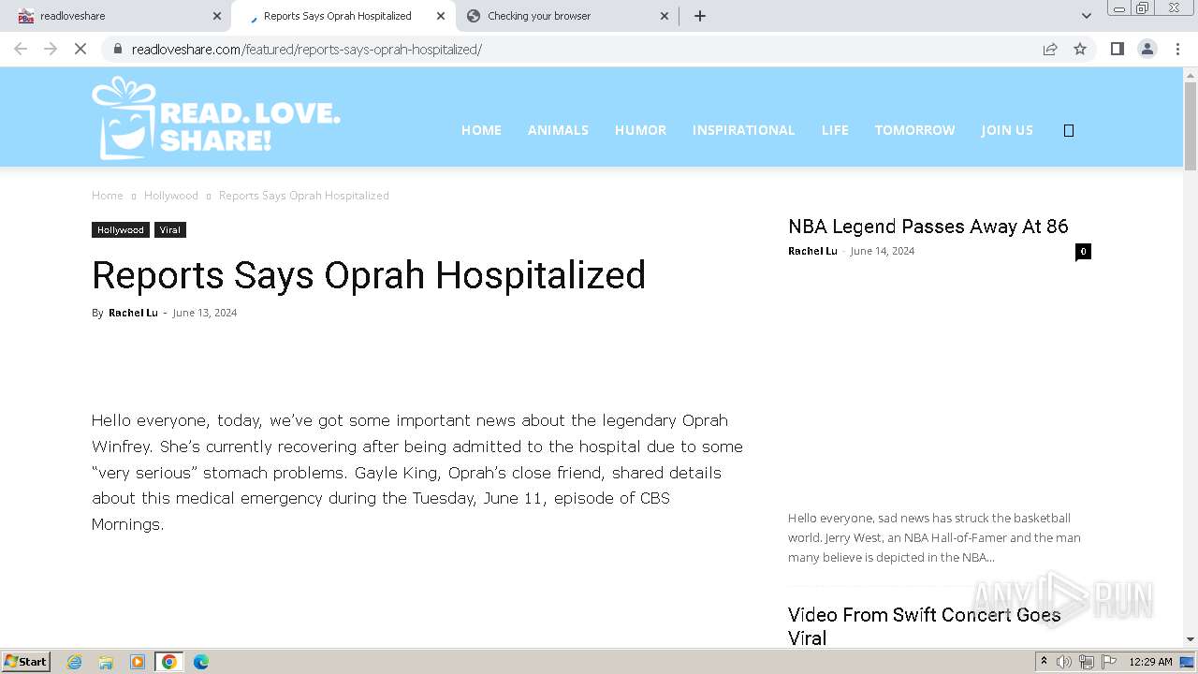Click the Read Love Share logo

click(216, 118)
